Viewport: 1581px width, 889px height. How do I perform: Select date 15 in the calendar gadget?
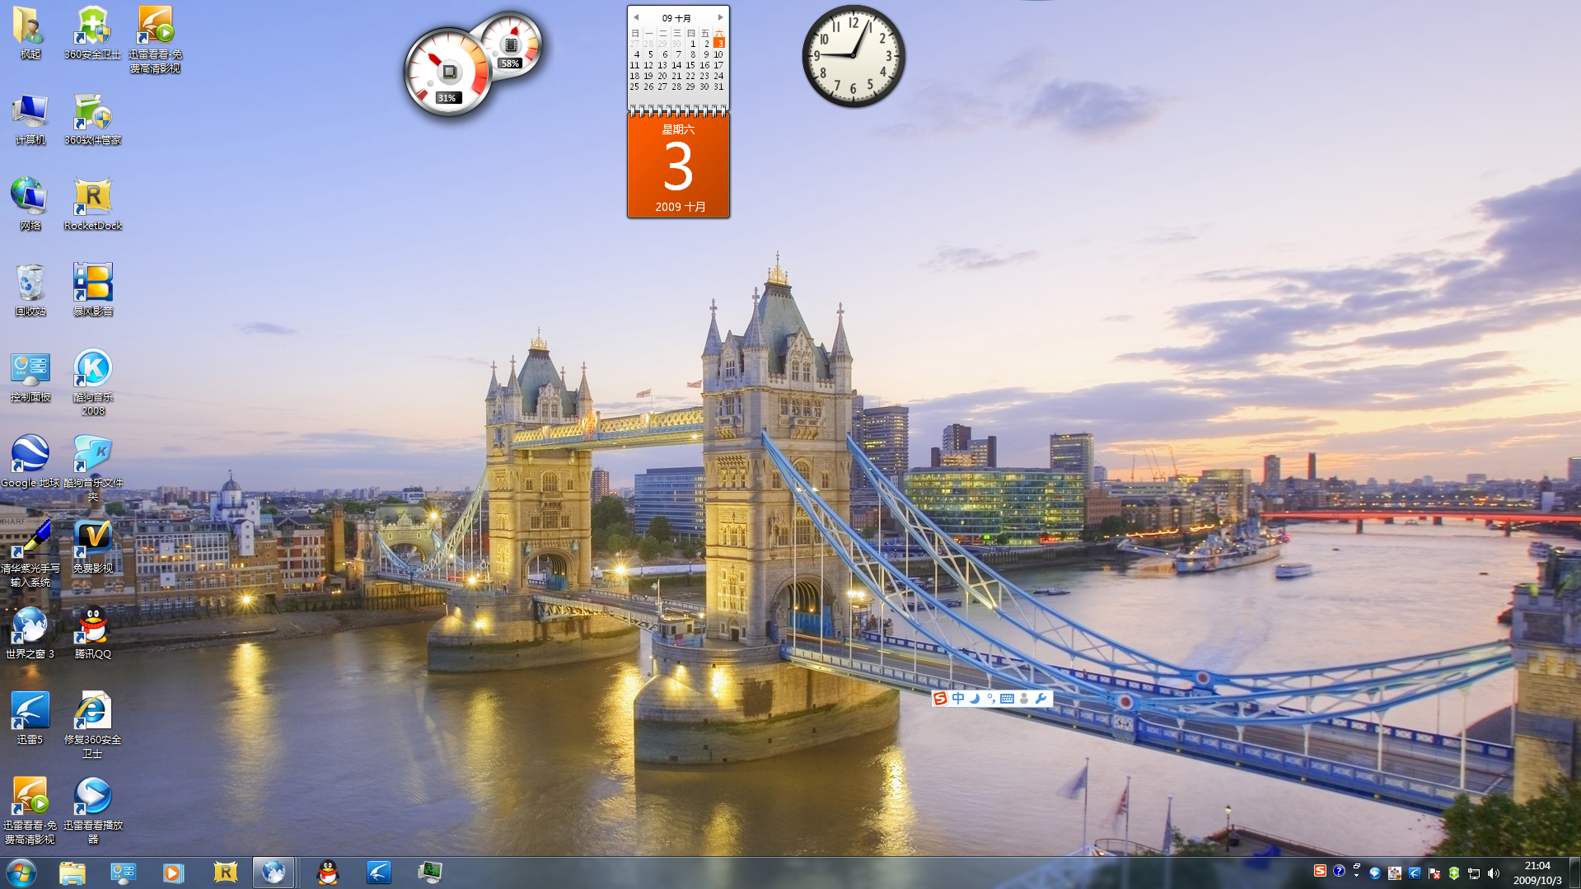coord(690,65)
